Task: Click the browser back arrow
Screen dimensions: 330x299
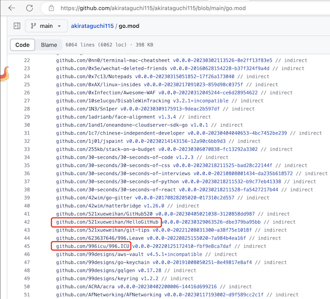Action: 11,8
